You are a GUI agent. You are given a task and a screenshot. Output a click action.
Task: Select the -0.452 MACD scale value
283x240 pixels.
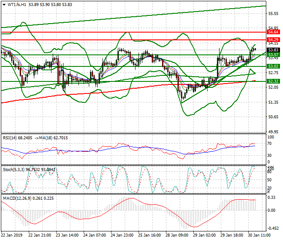click(273, 228)
